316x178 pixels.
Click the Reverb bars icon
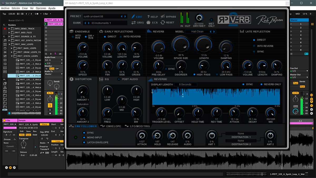click(149, 31)
